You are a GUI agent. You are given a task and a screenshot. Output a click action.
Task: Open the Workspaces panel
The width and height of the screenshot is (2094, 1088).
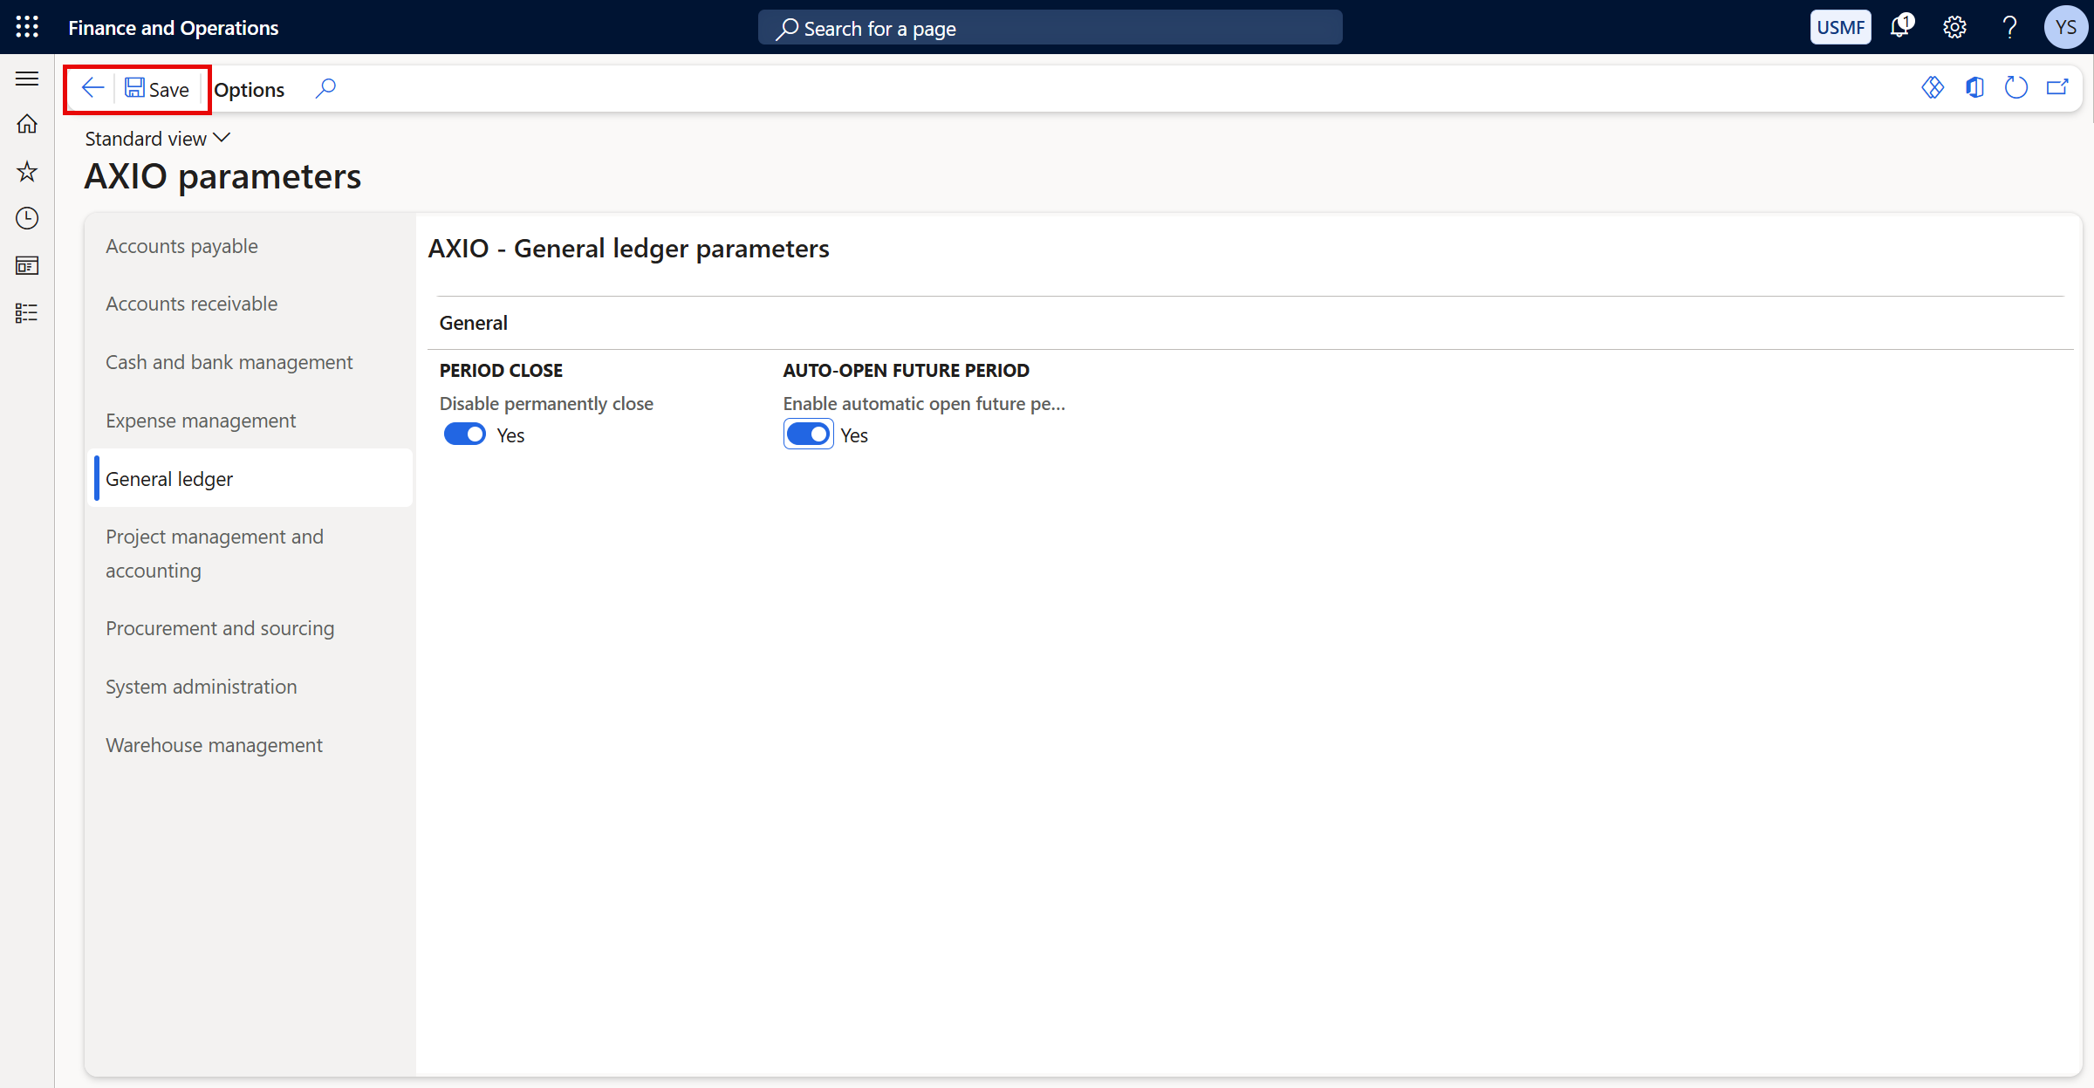coord(26,266)
